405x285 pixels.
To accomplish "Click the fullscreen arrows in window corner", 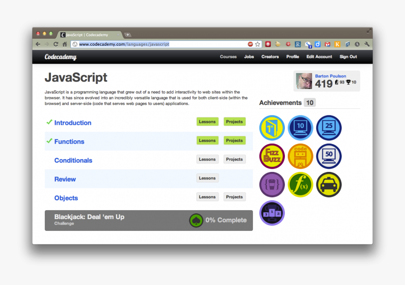I will [x=369, y=31].
